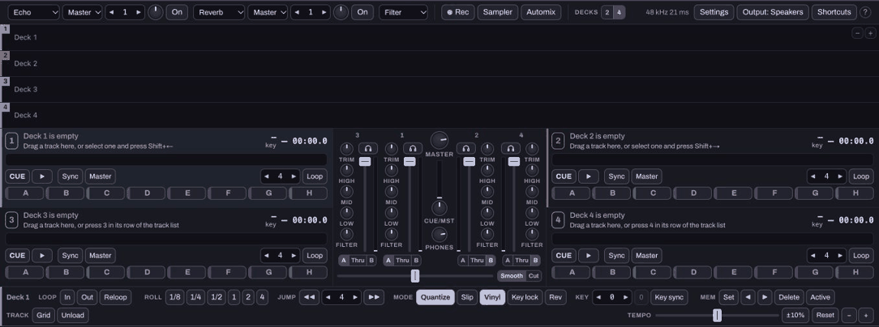
Task: Click the Unload track button
Action: pyautogui.click(x=73, y=315)
